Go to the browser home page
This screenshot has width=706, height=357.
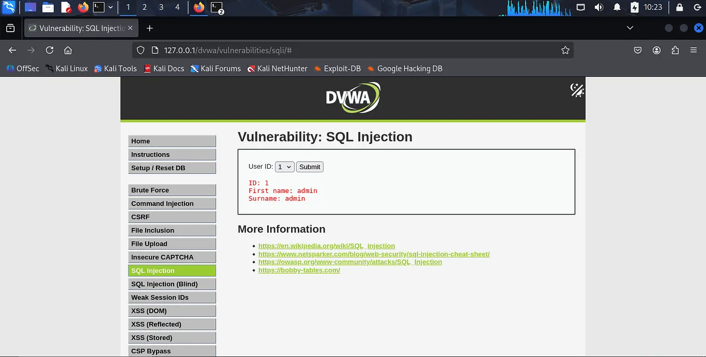(68, 50)
